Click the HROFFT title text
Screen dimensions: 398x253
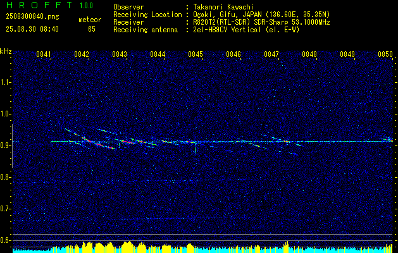click(x=40, y=5)
